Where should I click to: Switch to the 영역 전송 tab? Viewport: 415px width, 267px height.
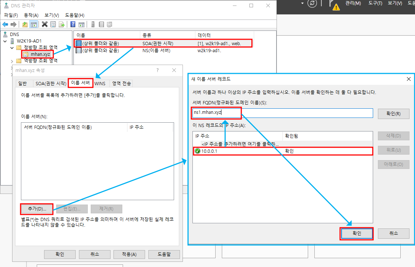(x=122, y=84)
